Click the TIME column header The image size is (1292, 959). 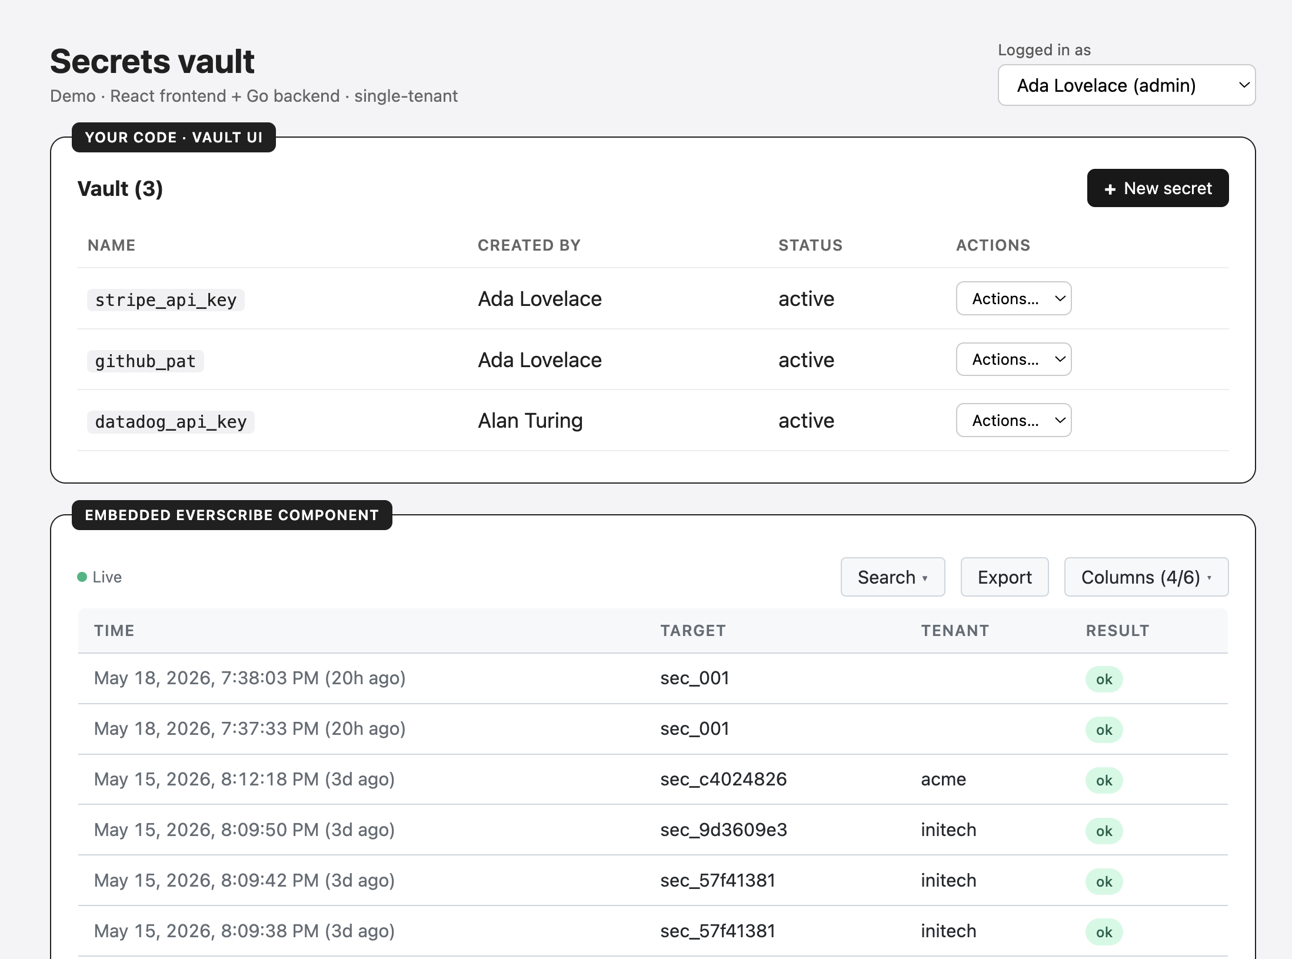[114, 631]
